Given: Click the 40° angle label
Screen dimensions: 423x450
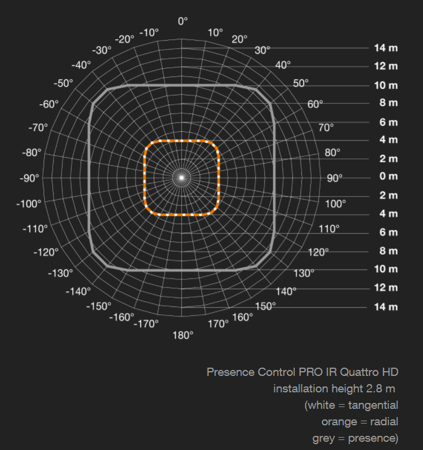Looking at the screenshot, I should pyautogui.click(x=283, y=65).
